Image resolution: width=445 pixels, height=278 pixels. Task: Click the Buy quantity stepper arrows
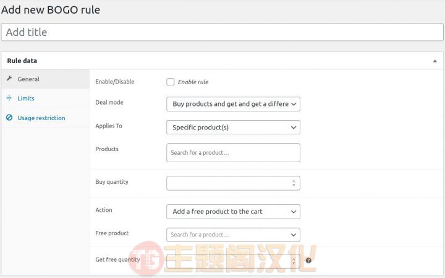click(294, 183)
